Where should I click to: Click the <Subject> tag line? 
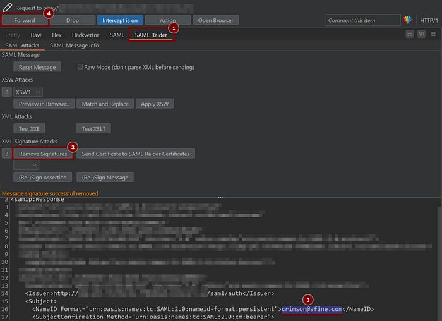tap(41, 301)
